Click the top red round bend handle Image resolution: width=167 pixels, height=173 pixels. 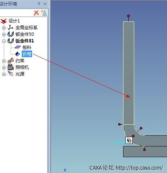click(x=128, y=16)
